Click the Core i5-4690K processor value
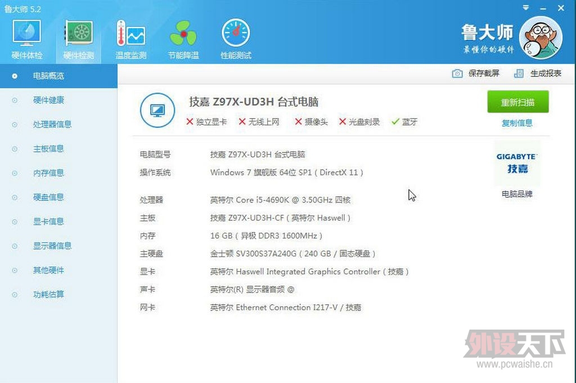This screenshot has width=576, height=383. [280, 200]
